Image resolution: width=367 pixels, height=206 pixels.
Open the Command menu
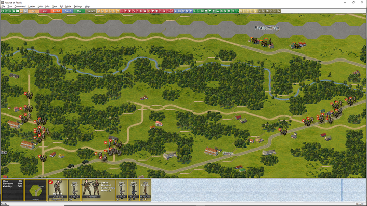pos(20,6)
